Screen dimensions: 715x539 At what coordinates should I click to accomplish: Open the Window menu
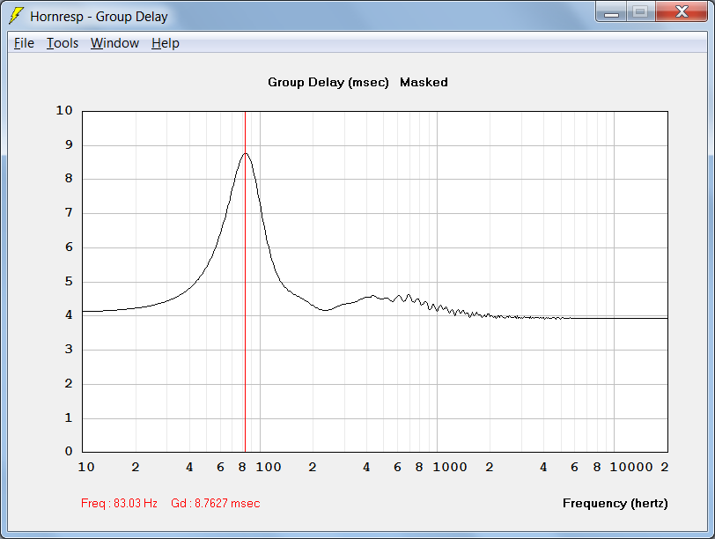(114, 43)
